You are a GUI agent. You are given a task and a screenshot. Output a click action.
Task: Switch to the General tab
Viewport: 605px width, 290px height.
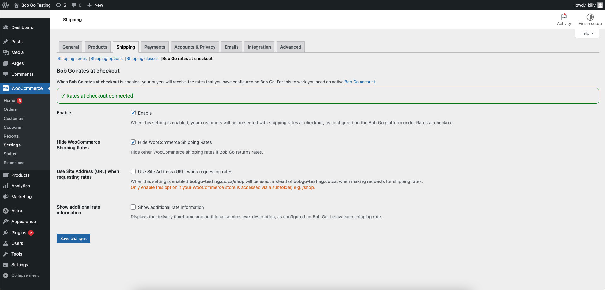71,47
